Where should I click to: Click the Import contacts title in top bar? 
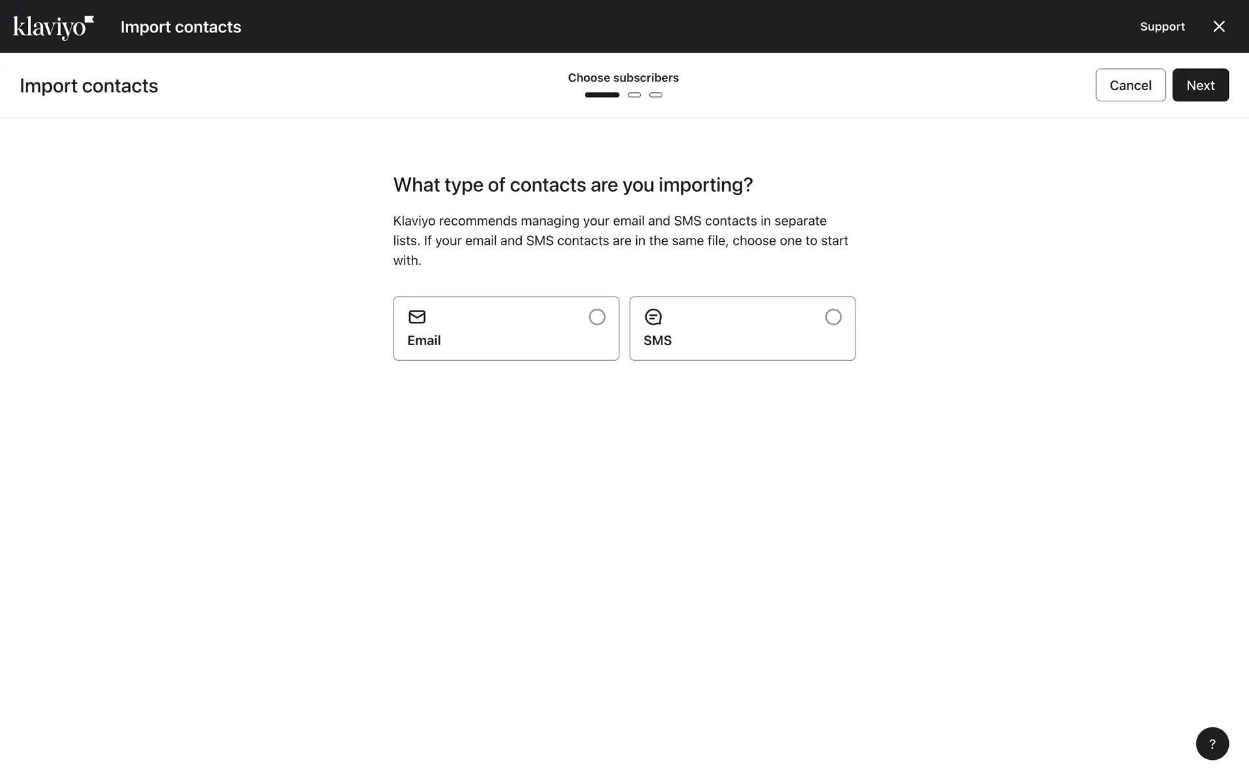tap(180, 27)
